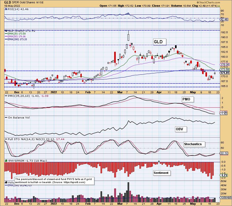Screen dimensions: 232x206
Task: Open the StockCharts.com copyright link
Action: 208,2
